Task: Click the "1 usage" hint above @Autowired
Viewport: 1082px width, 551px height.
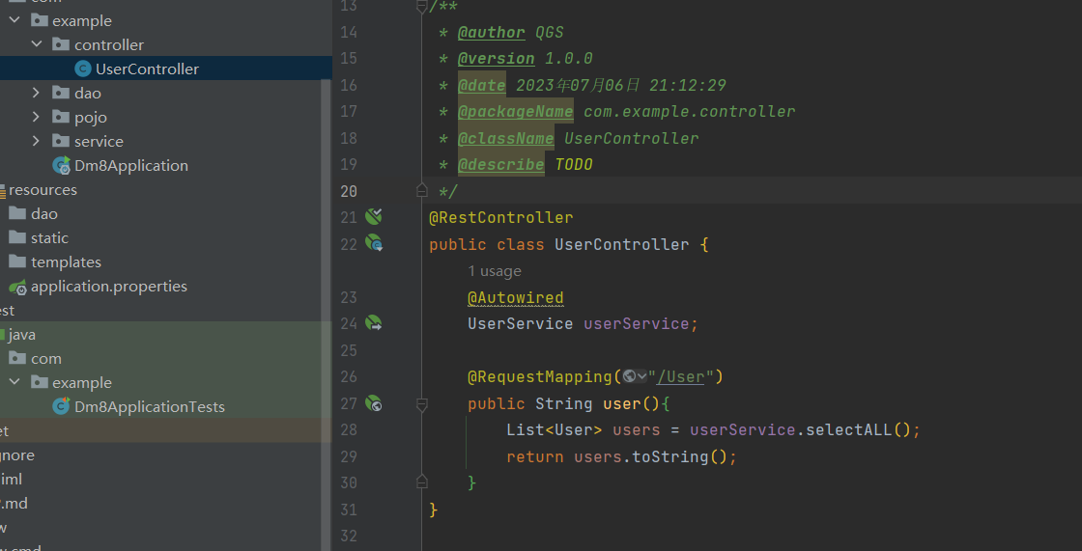Action: point(495,271)
